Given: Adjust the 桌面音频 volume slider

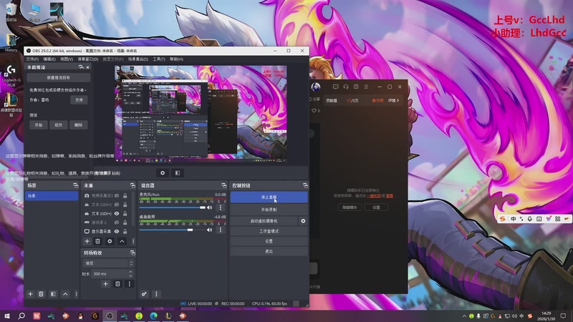Looking at the screenshot, I should (x=173, y=230).
